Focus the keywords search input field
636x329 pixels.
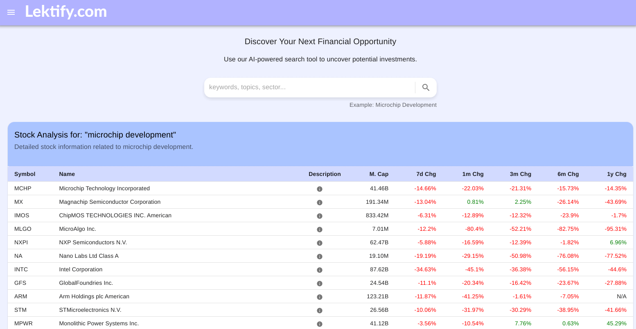tap(310, 87)
